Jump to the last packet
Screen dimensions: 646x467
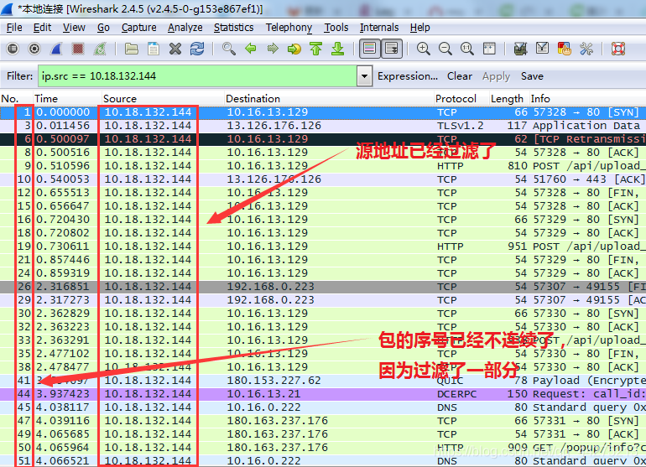click(x=338, y=49)
